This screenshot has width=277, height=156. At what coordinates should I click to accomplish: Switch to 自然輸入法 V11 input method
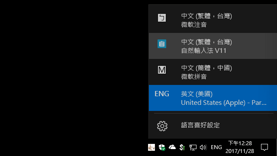tap(213, 46)
